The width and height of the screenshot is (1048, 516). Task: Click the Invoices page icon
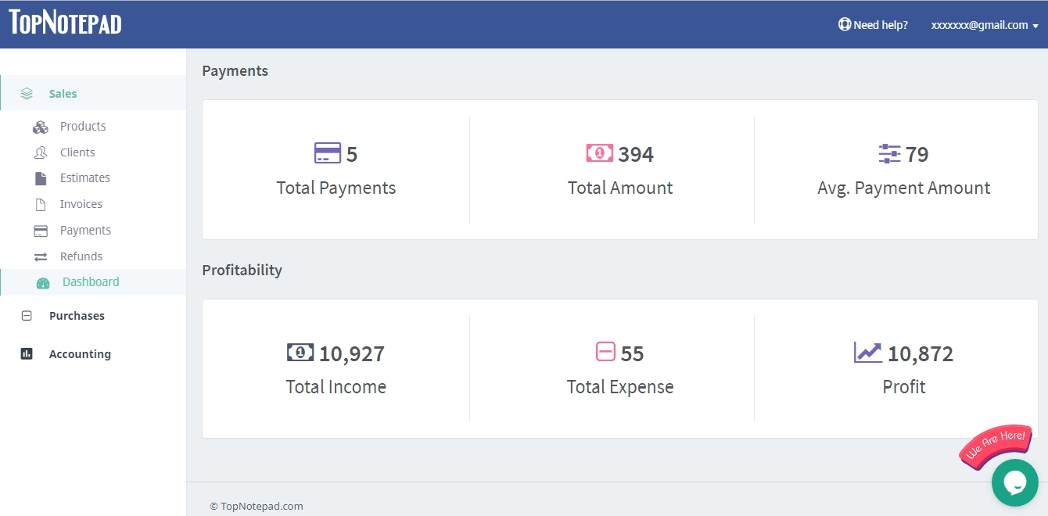(x=41, y=203)
